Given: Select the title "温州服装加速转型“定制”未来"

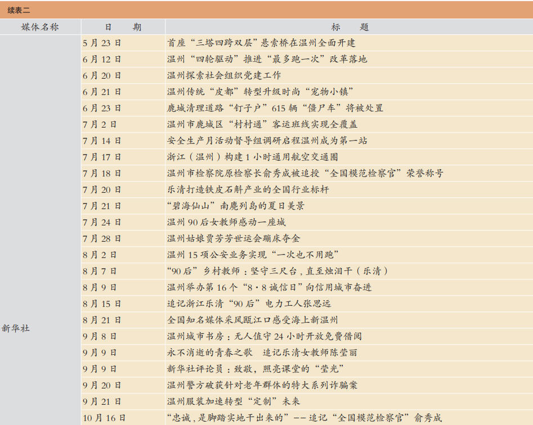Looking at the screenshot, I should coord(234,401).
